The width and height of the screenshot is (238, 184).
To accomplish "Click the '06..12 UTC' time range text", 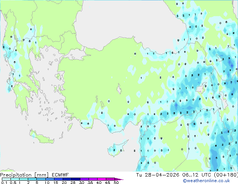I will 197,175.
